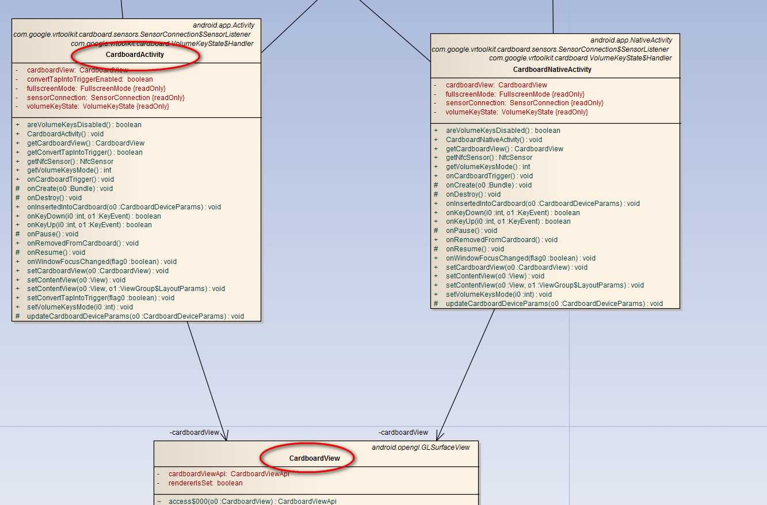Click CardboardNativeActivity() constructor method
767x505 pixels.
tap(494, 140)
